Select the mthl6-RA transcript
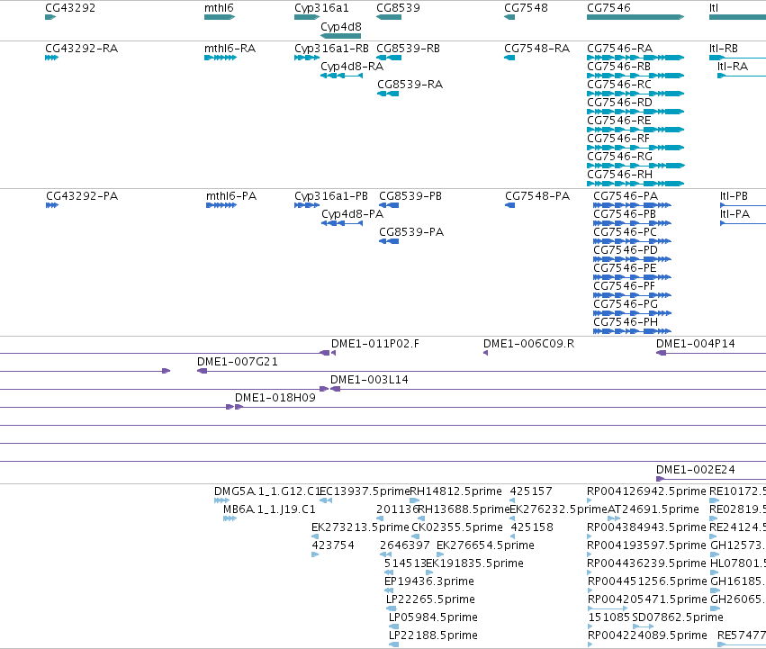 point(221,58)
